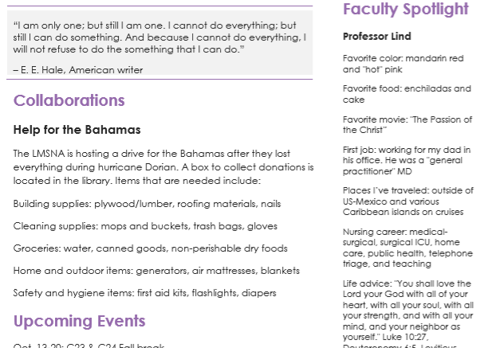This screenshot has height=348, width=496.
Task: Click the Professor Lind name heading
Action: coord(376,37)
